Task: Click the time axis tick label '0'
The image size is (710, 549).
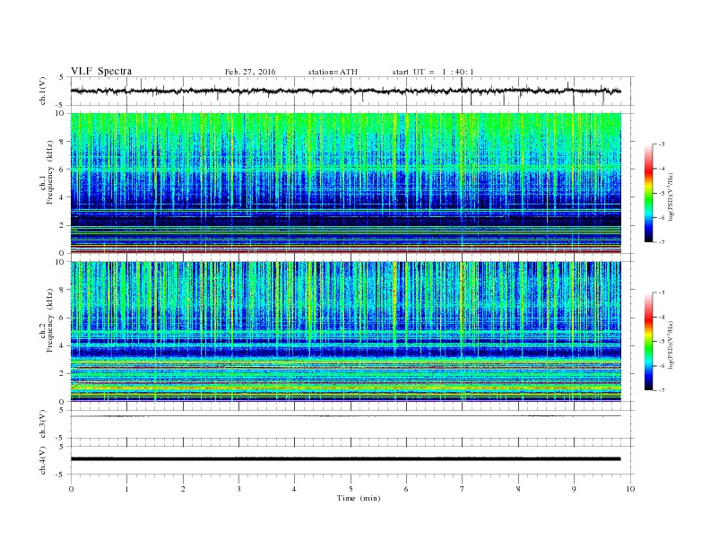Action: (x=71, y=489)
